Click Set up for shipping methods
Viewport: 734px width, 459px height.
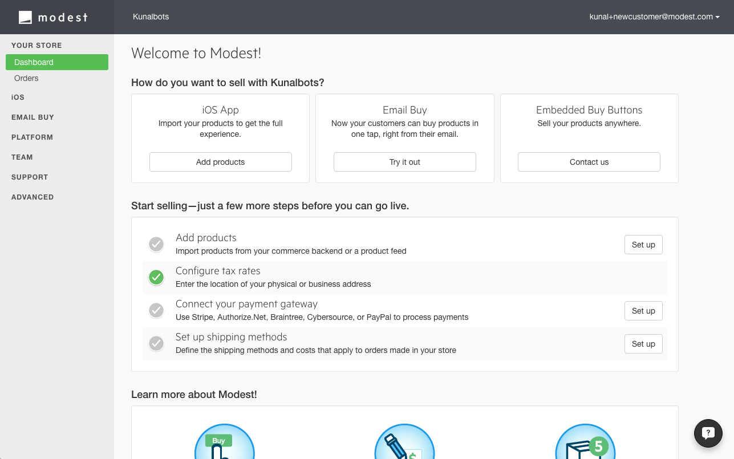[643, 344]
